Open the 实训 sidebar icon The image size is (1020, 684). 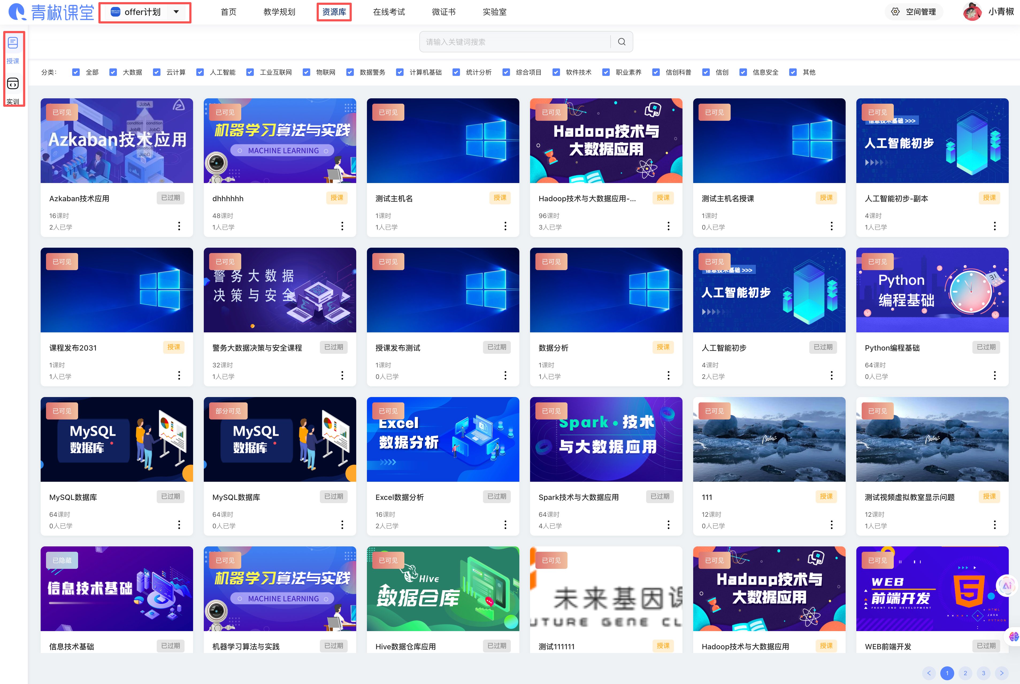pyautogui.click(x=13, y=83)
